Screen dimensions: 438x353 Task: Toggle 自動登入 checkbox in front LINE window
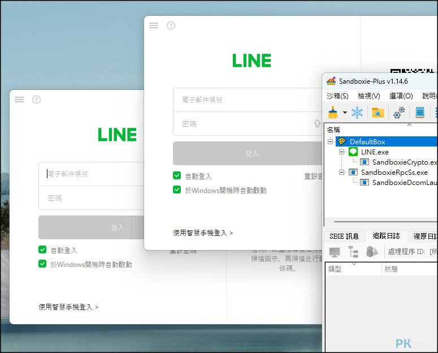177,175
